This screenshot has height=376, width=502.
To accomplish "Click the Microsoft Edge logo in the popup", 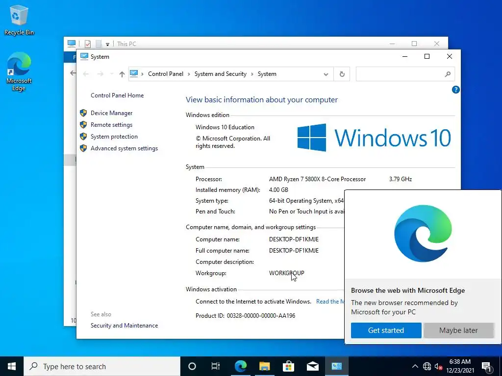I will coord(423,234).
